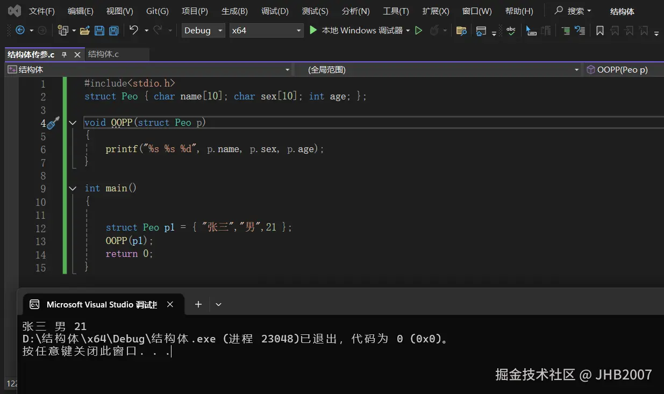
Task: Collapse the OOPP function body
Action: 72,123
